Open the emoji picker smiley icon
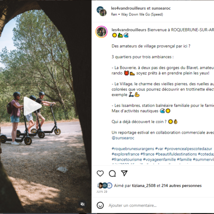Screen dimensions: 214x214 tap(100, 205)
